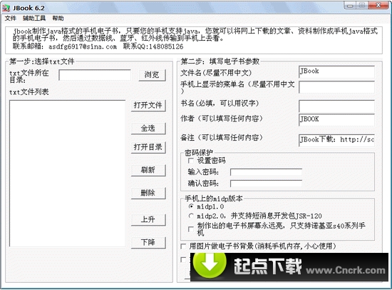Minimize the JBook 6.2 window
Image resolution: width=392 pixels, height=290 pixels.
click(350, 6)
